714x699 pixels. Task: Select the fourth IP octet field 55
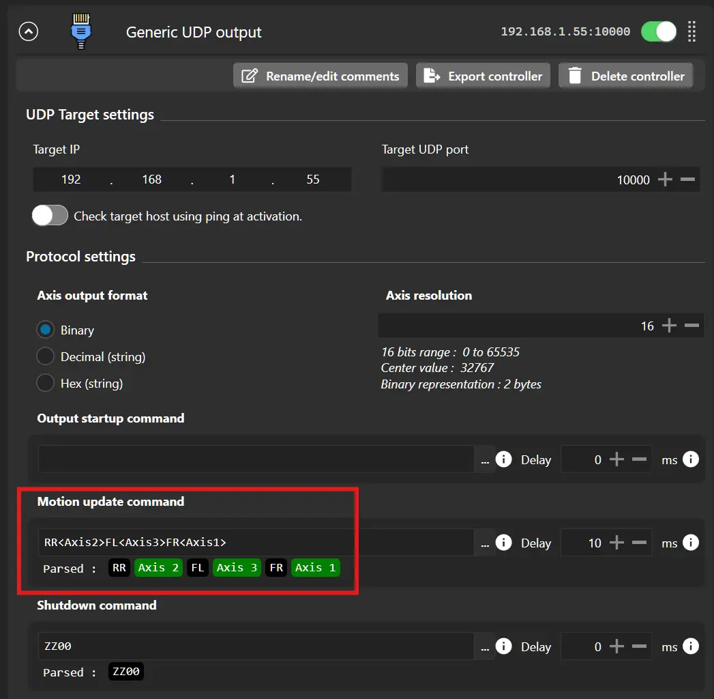313,180
